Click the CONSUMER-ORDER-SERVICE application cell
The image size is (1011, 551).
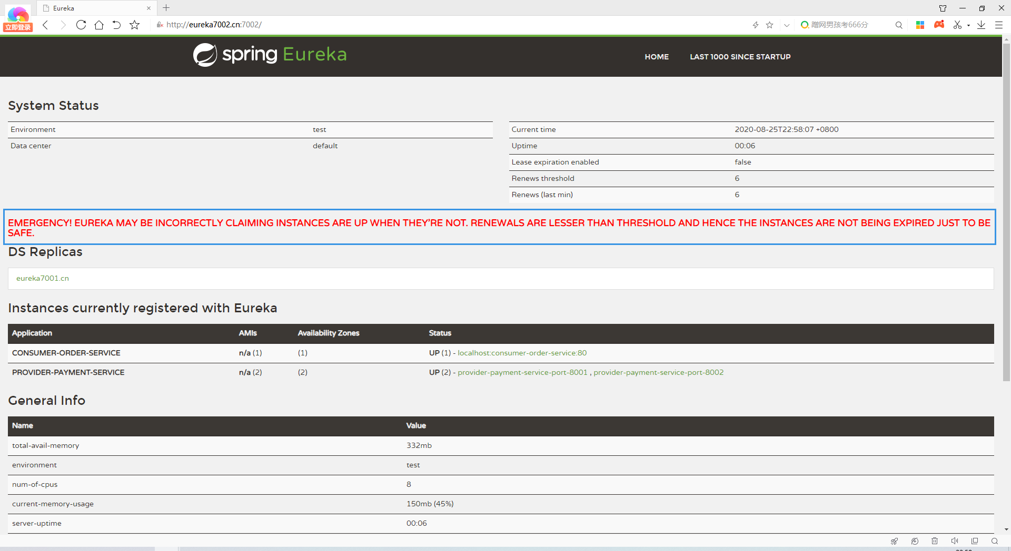(66, 353)
